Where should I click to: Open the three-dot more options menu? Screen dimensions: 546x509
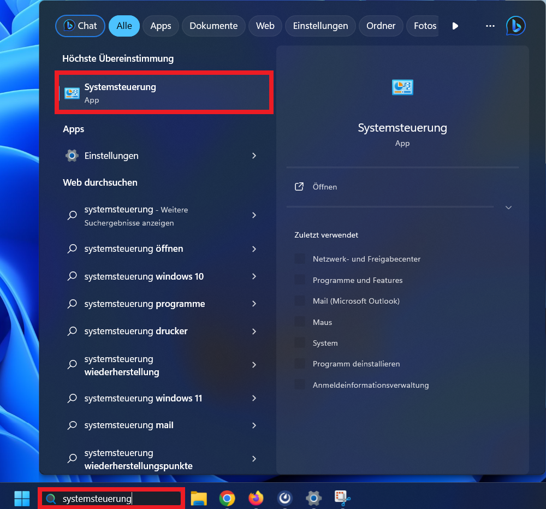tap(490, 26)
